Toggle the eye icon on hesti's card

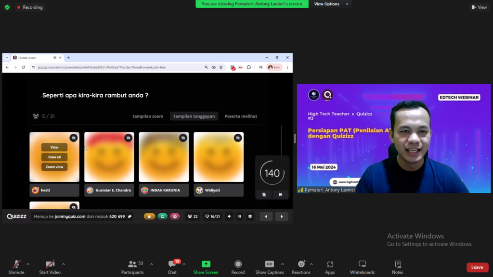[x=73, y=138]
